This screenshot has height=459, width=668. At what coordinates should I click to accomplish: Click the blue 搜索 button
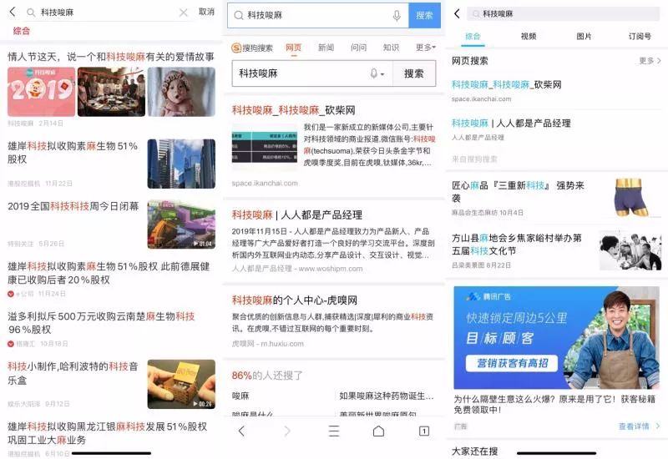point(424,16)
